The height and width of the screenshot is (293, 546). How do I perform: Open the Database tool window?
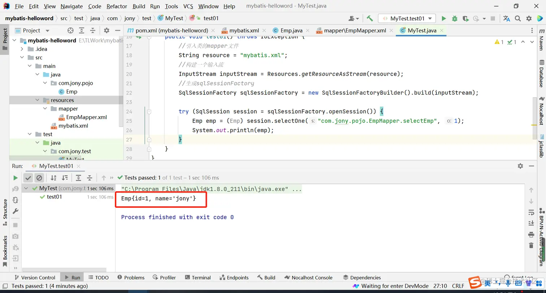(x=541, y=73)
